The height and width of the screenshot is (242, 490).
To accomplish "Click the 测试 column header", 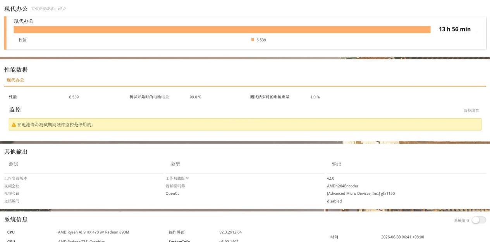I will 14,164.
